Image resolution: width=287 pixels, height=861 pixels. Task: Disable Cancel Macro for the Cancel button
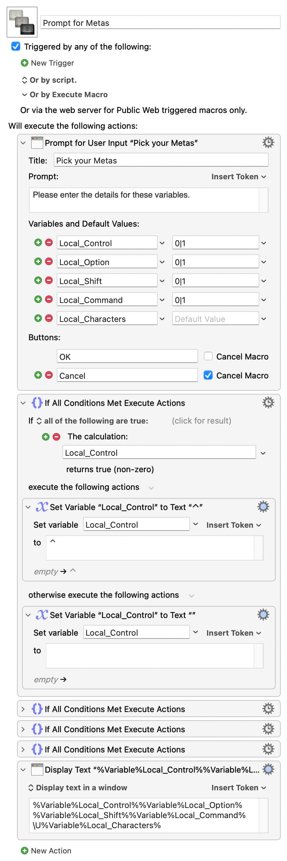pyautogui.click(x=208, y=375)
